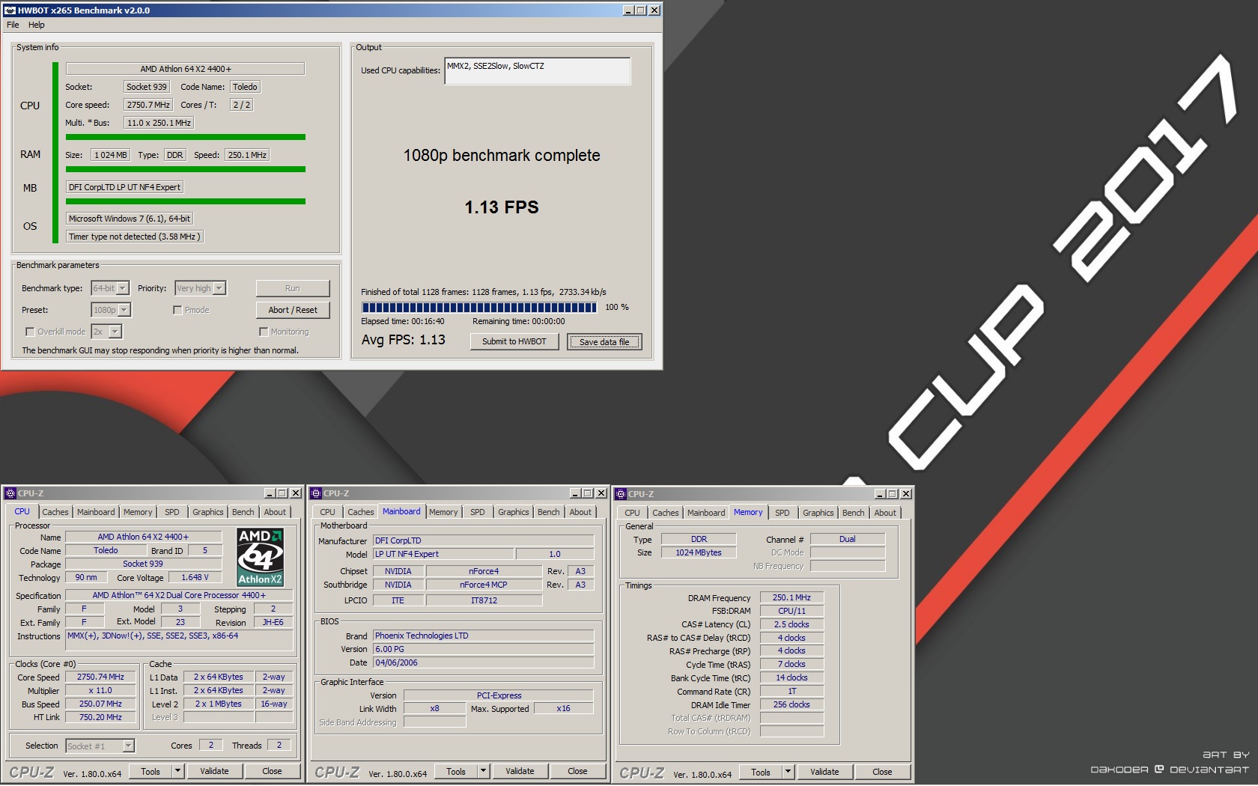Screen dimensions: 1258x786
Task: Click the Abort / Reset button
Action: click(293, 310)
